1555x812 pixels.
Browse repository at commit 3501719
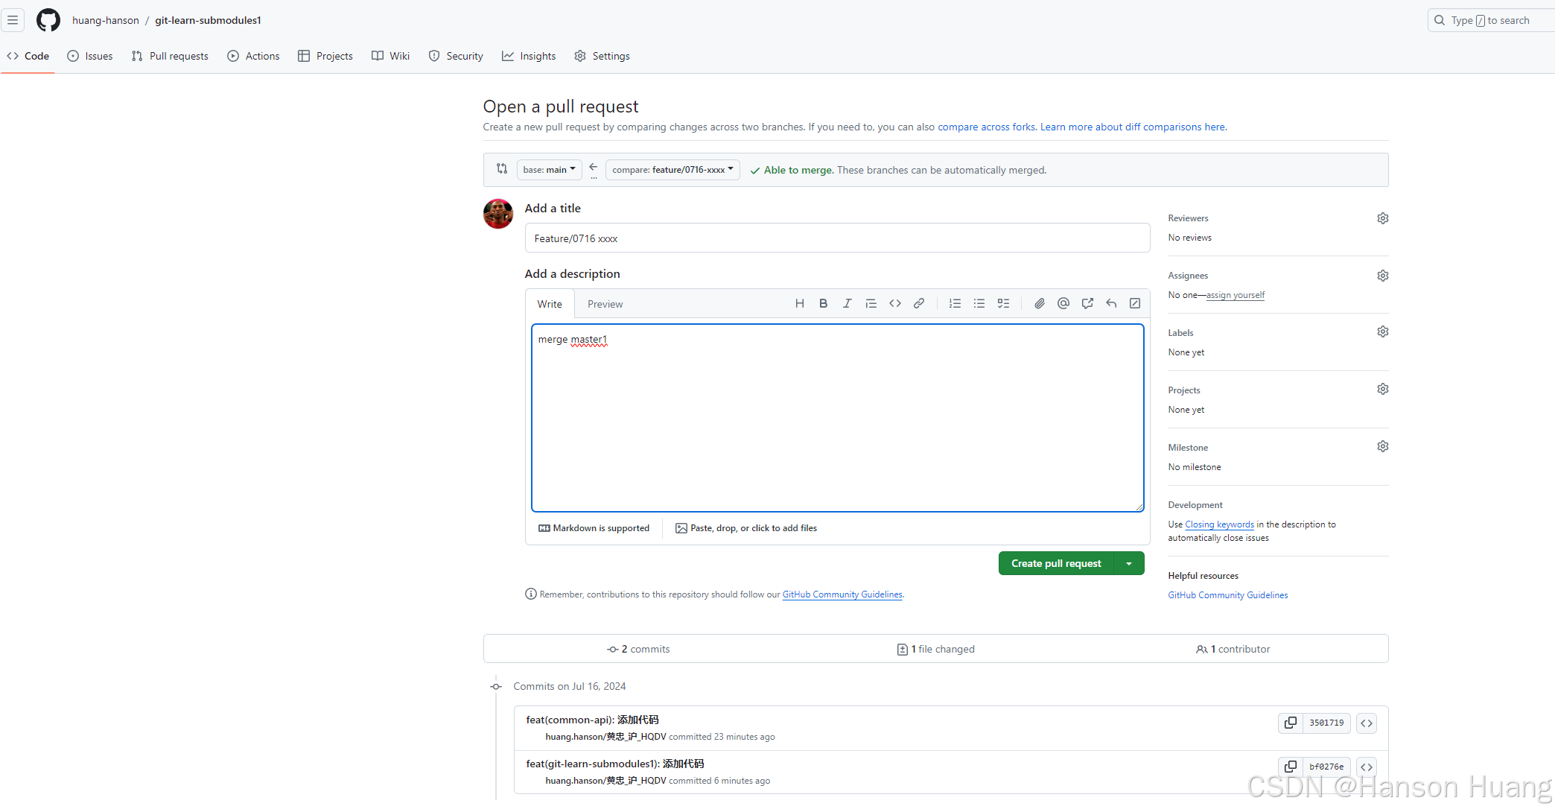[1367, 723]
